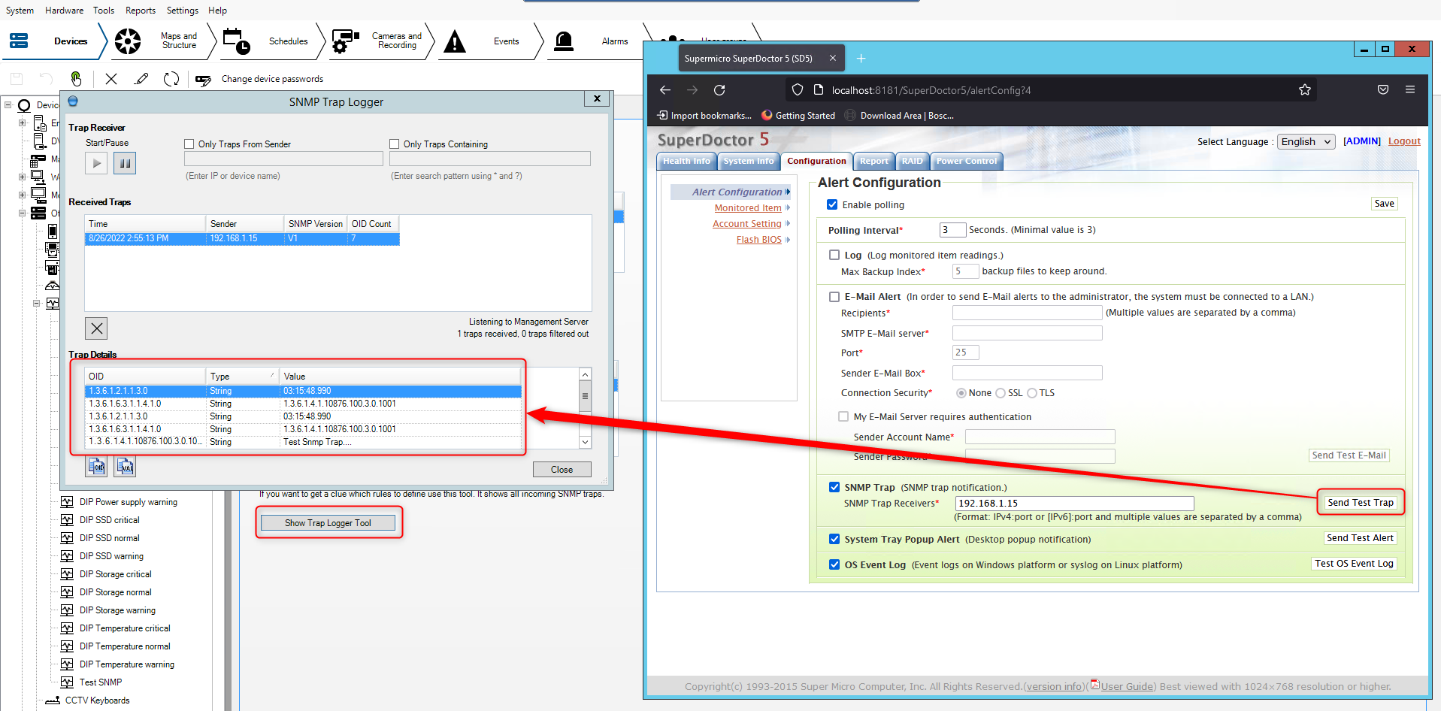Toggle OS Event Log checkbox
This screenshot has height=711, width=1441.
834,564
